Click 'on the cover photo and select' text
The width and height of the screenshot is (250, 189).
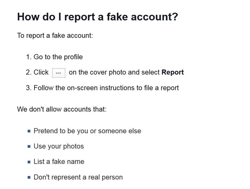pyautogui.click(x=114, y=72)
